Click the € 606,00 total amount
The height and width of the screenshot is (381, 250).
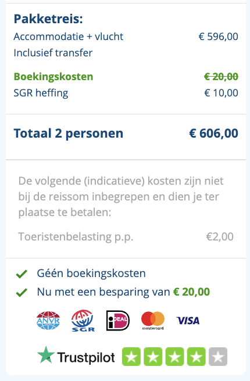214,134
